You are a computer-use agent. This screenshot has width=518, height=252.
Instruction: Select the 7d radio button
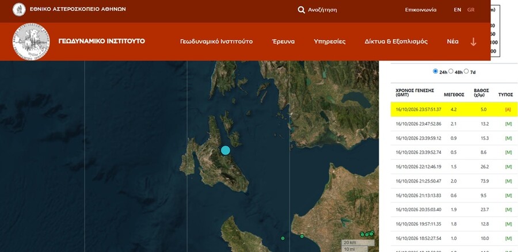[x=466, y=71]
